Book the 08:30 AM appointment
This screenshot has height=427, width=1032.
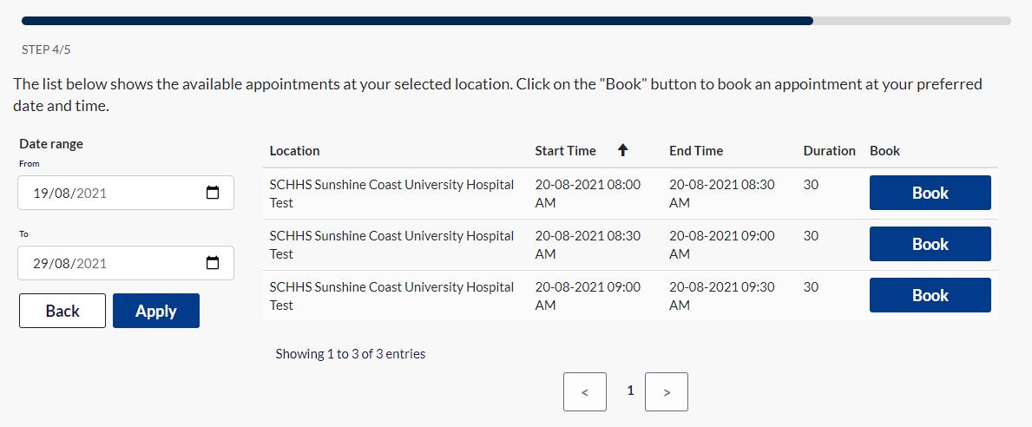tap(930, 244)
